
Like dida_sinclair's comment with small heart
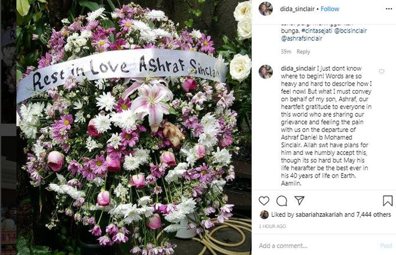click(x=382, y=71)
